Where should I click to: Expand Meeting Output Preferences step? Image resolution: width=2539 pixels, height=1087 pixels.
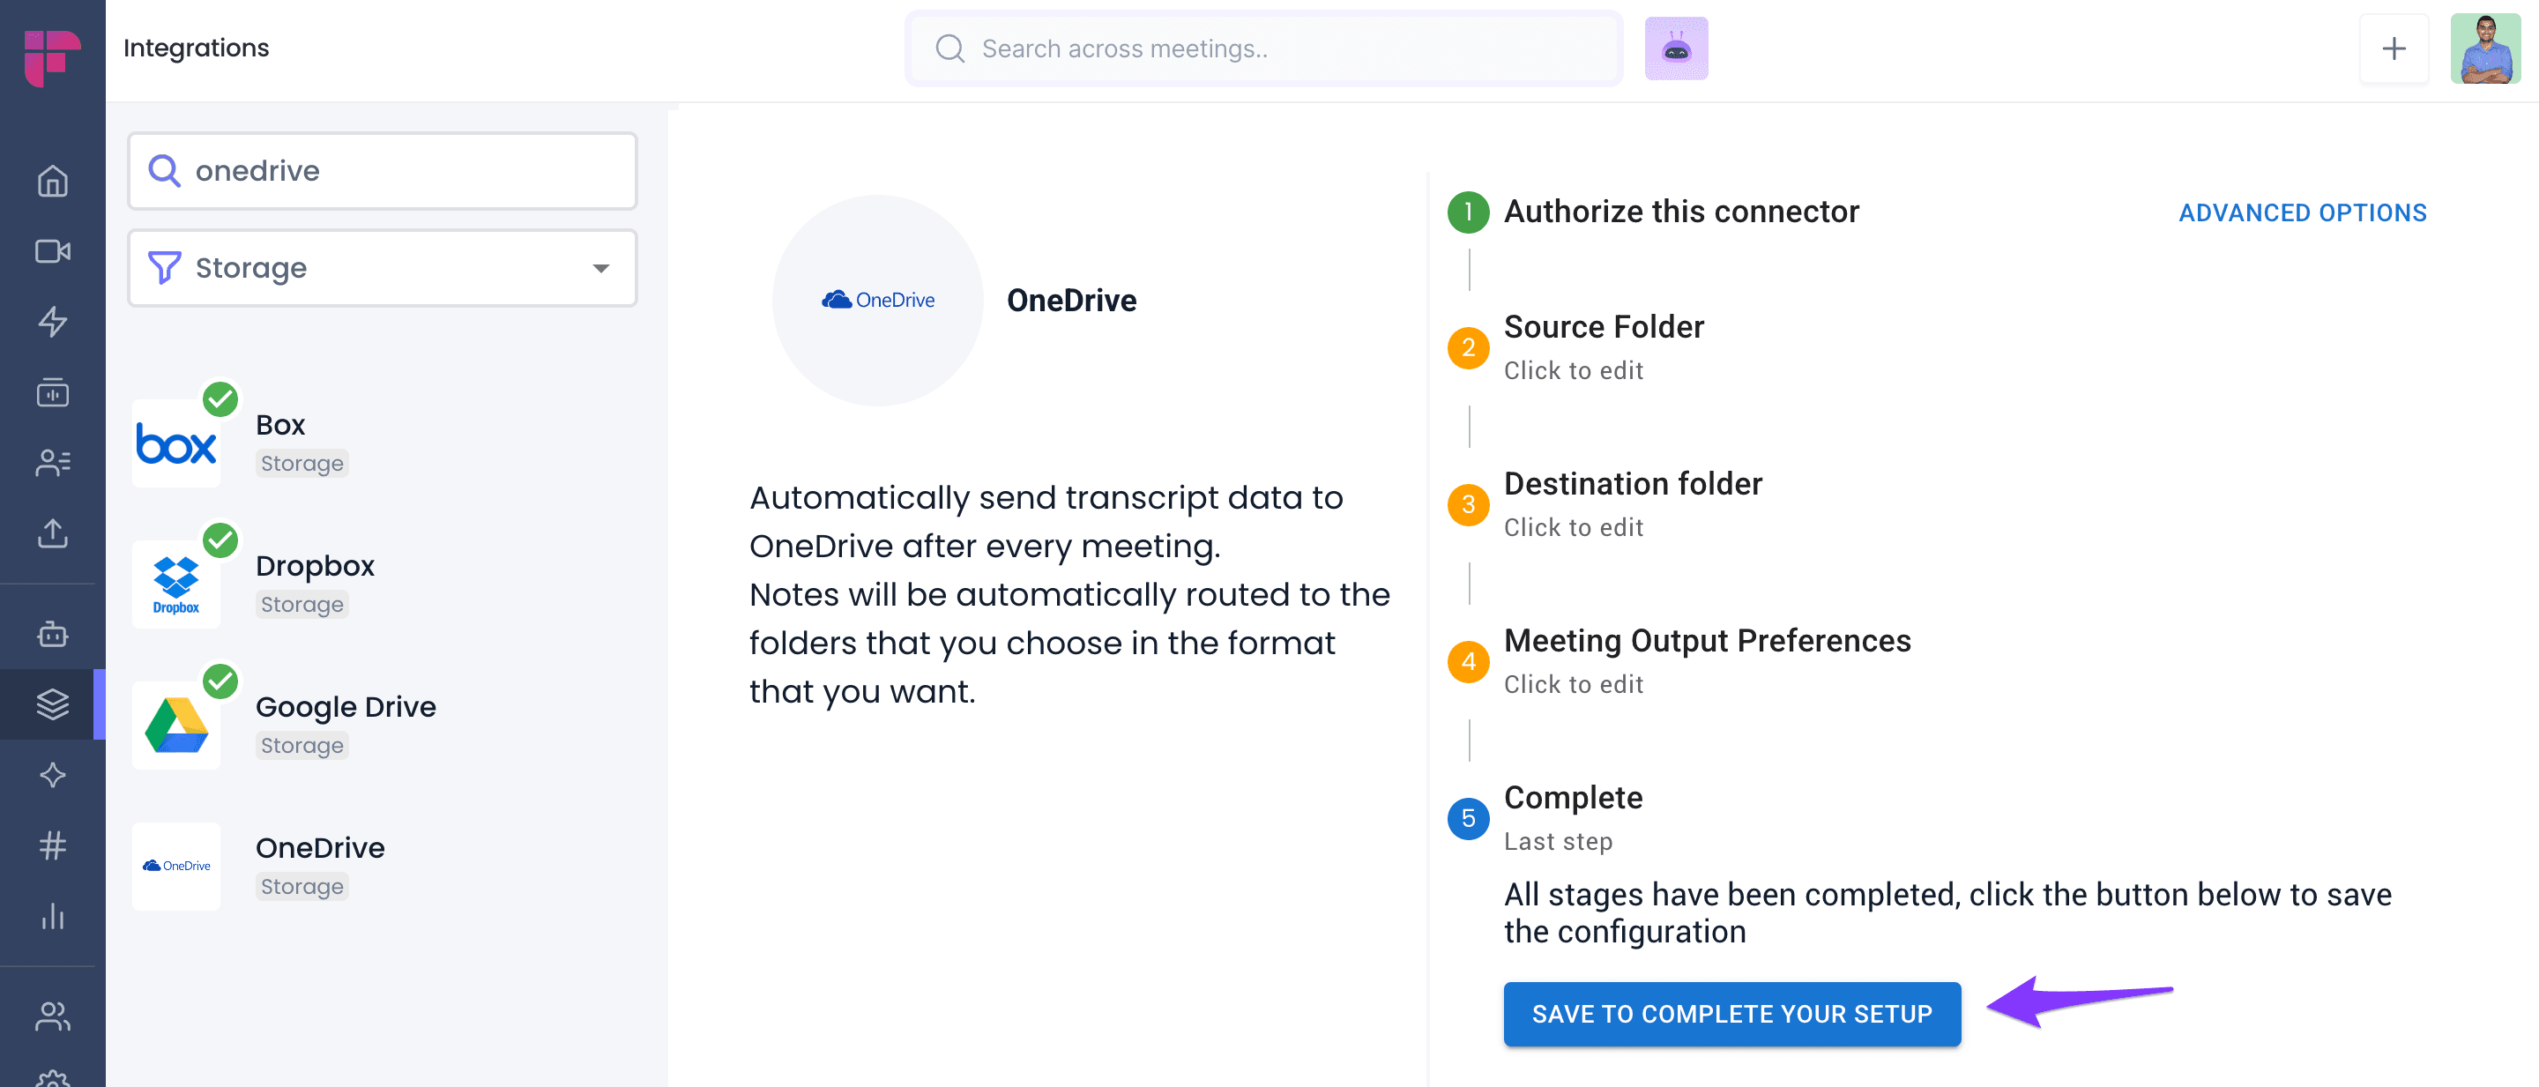coord(1706,660)
